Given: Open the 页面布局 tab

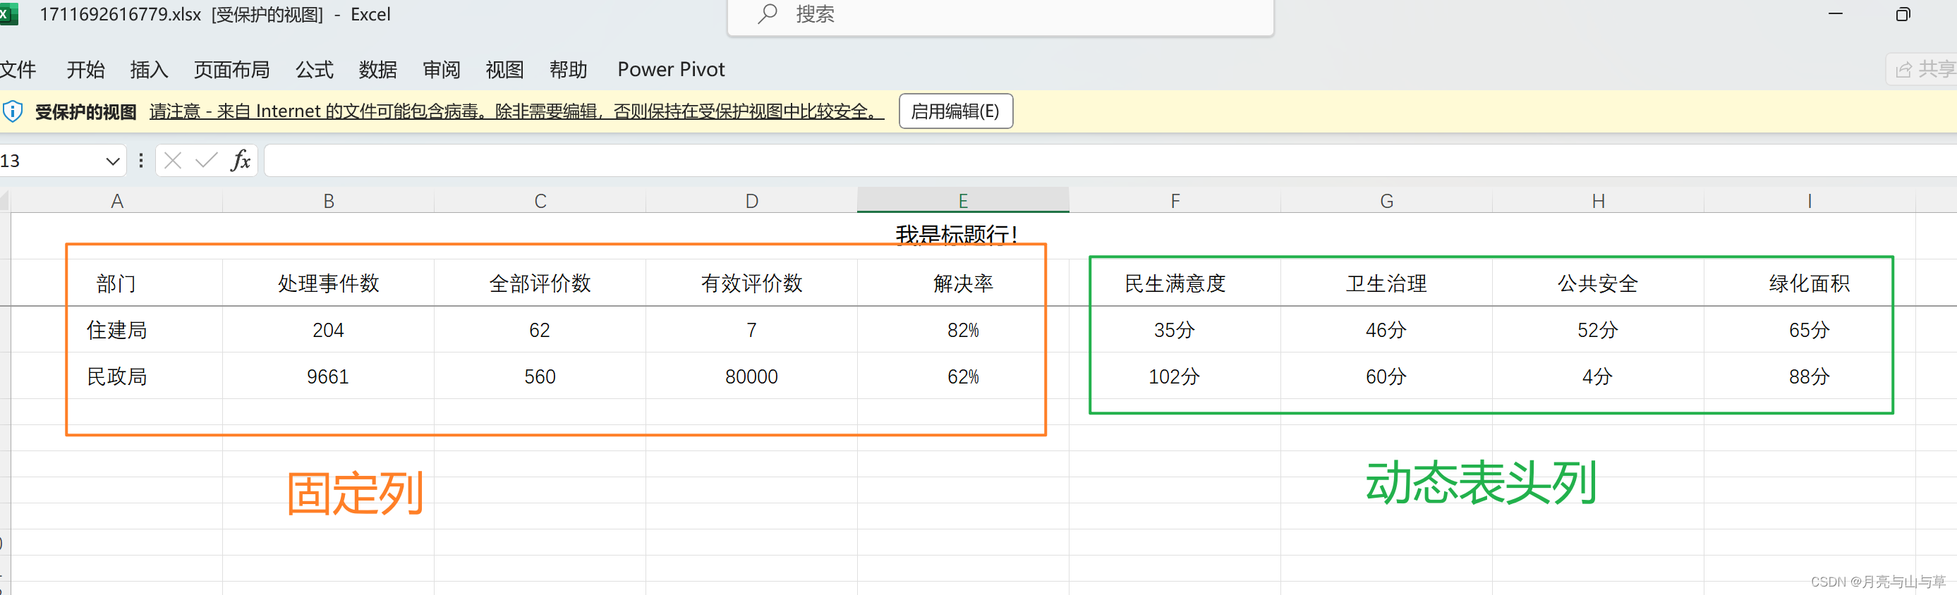Looking at the screenshot, I should point(231,70).
